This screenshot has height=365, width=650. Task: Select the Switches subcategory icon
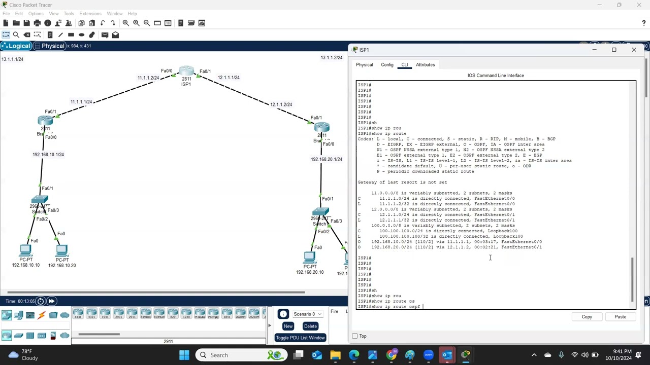point(18,335)
